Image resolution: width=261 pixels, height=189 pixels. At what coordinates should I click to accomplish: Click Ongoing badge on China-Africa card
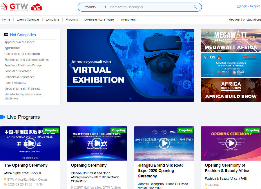pos(51,130)
